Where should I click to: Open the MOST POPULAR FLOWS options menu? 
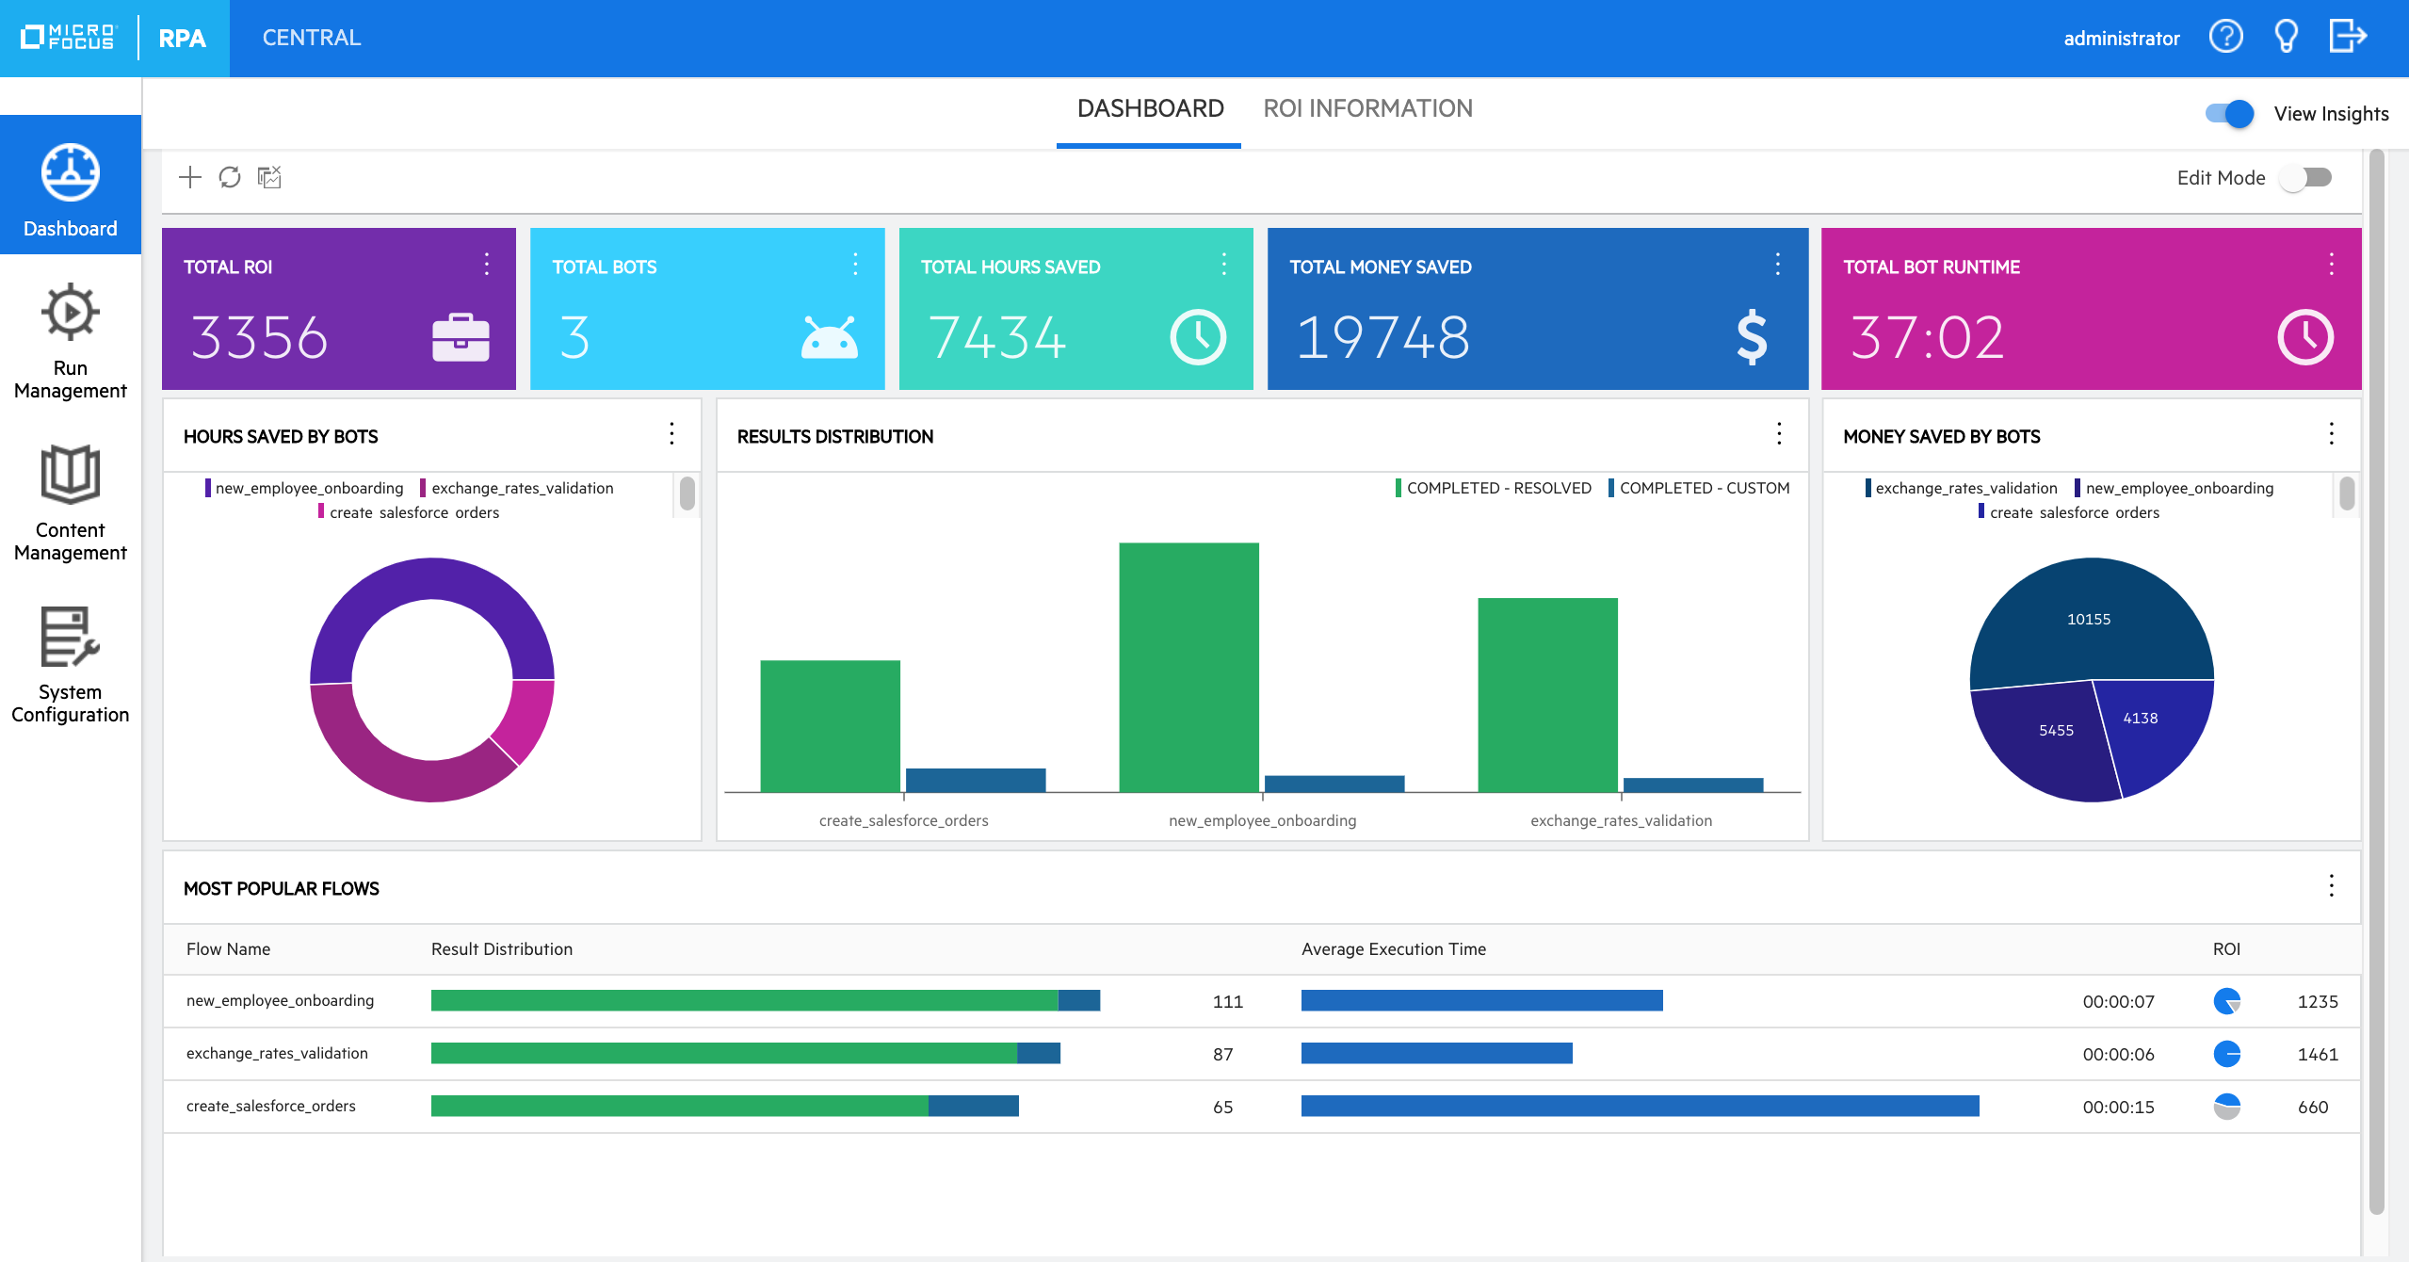pyautogui.click(x=2333, y=885)
